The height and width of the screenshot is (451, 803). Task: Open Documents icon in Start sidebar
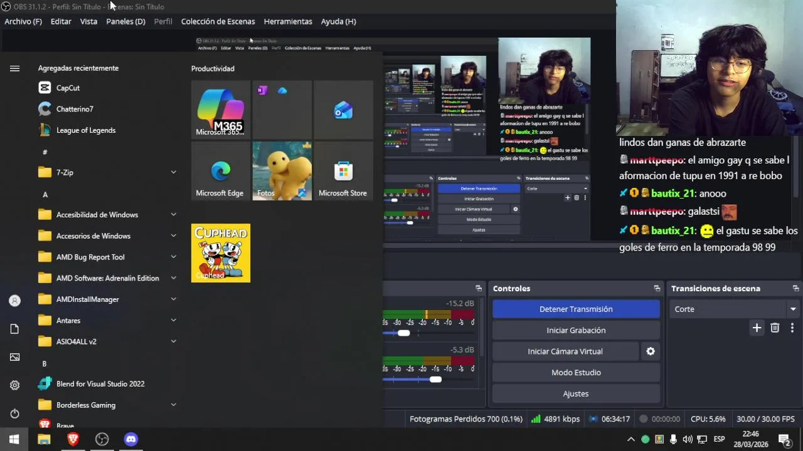(14, 329)
